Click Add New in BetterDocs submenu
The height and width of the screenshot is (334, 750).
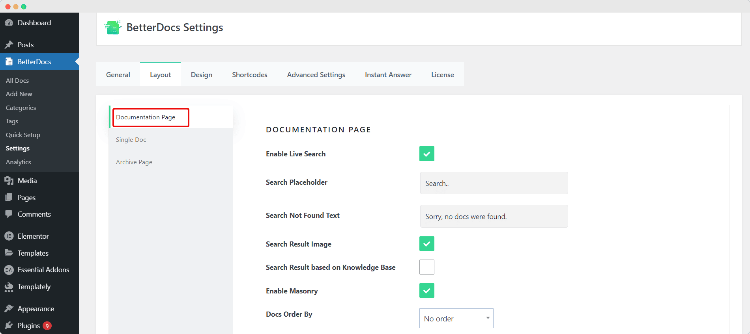coord(19,94)
